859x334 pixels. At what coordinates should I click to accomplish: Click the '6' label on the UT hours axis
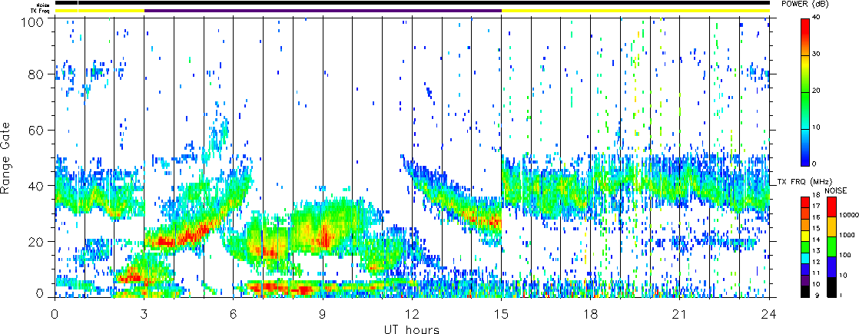234,314
